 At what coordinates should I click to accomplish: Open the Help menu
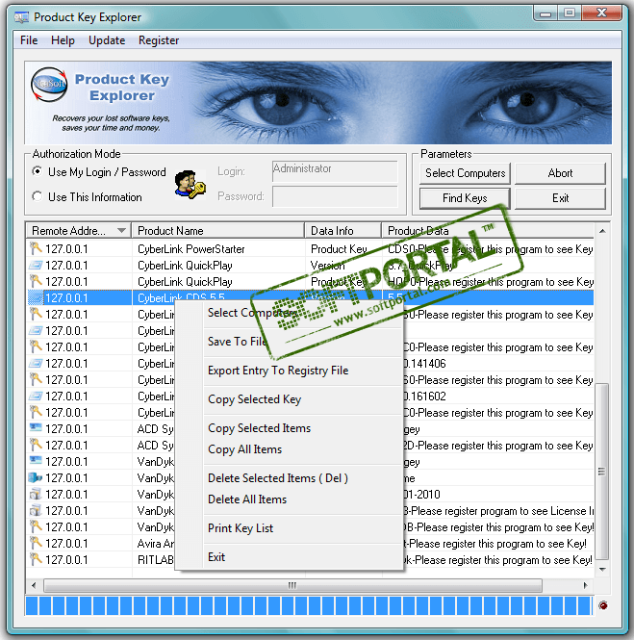click(x=63, y=40)
